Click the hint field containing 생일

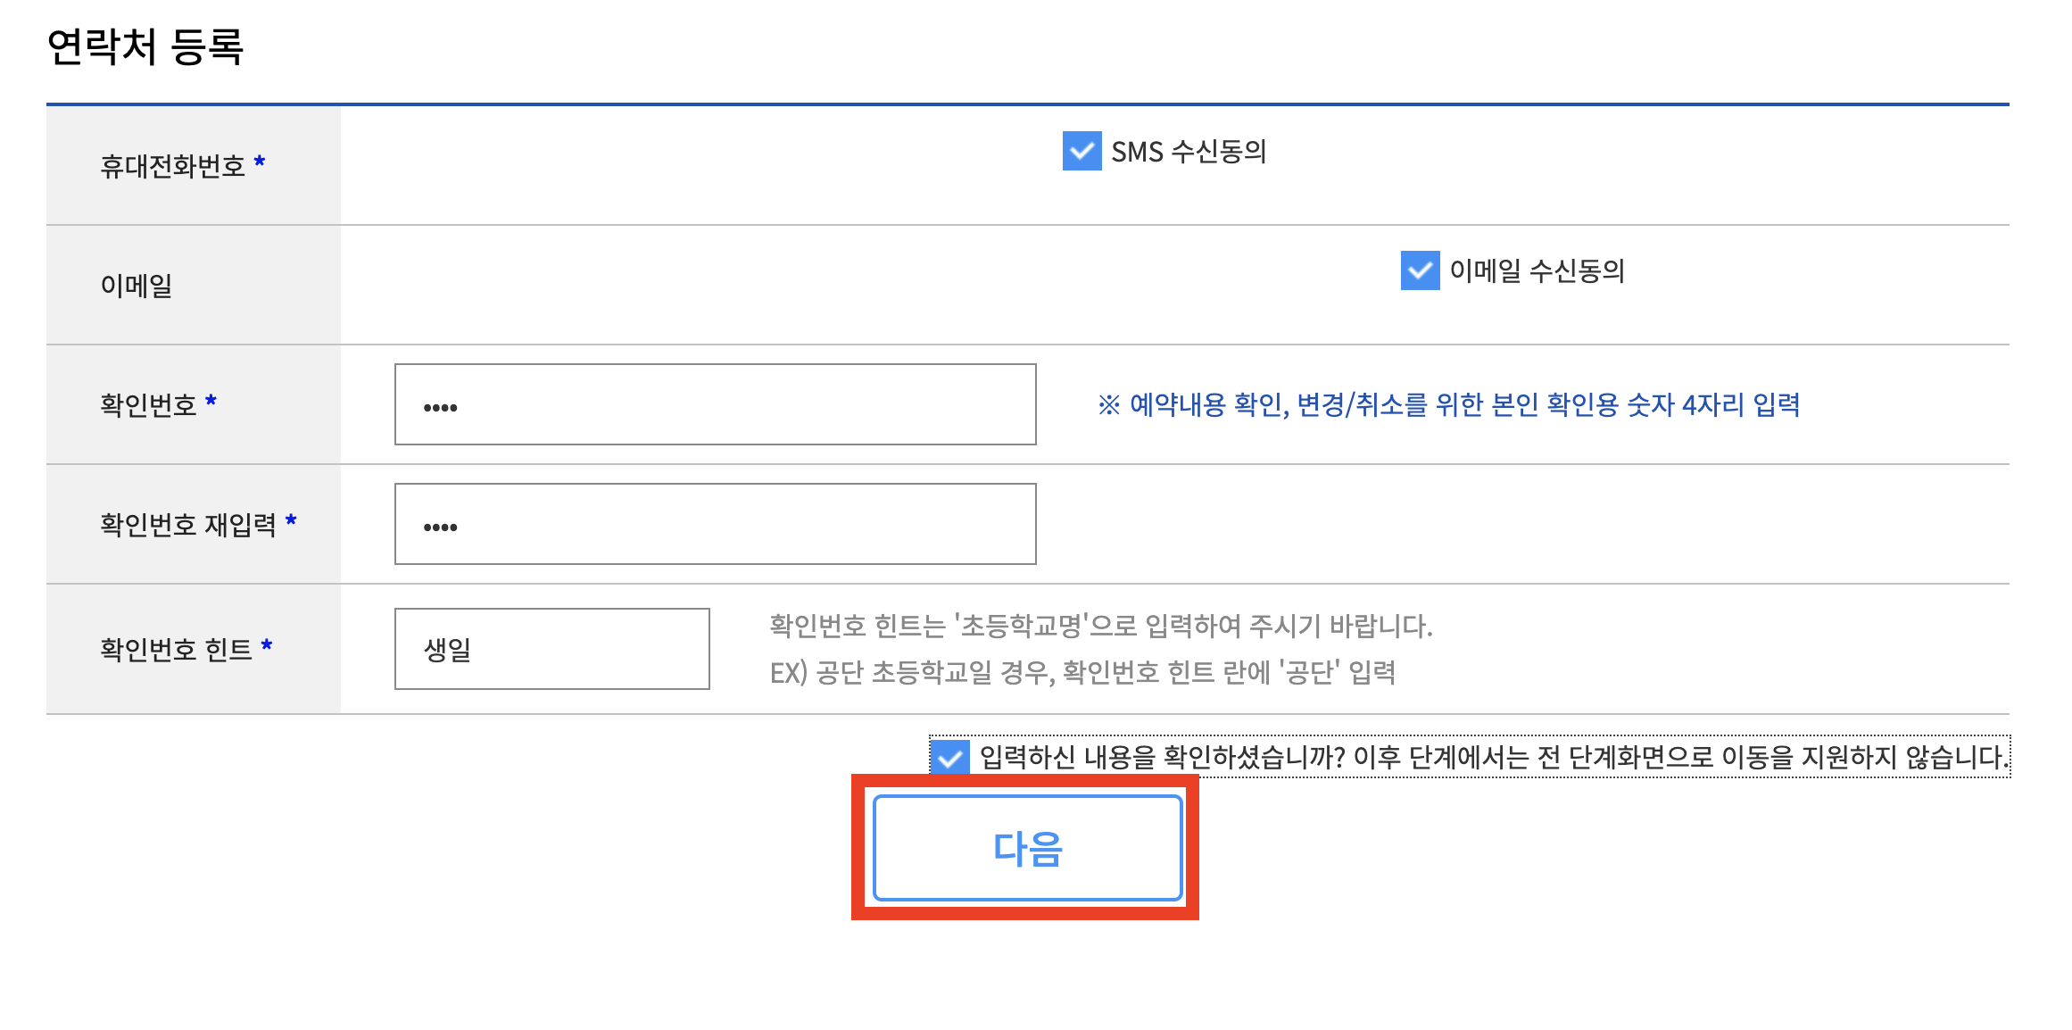pyautogui.click(x=551, y=648)
